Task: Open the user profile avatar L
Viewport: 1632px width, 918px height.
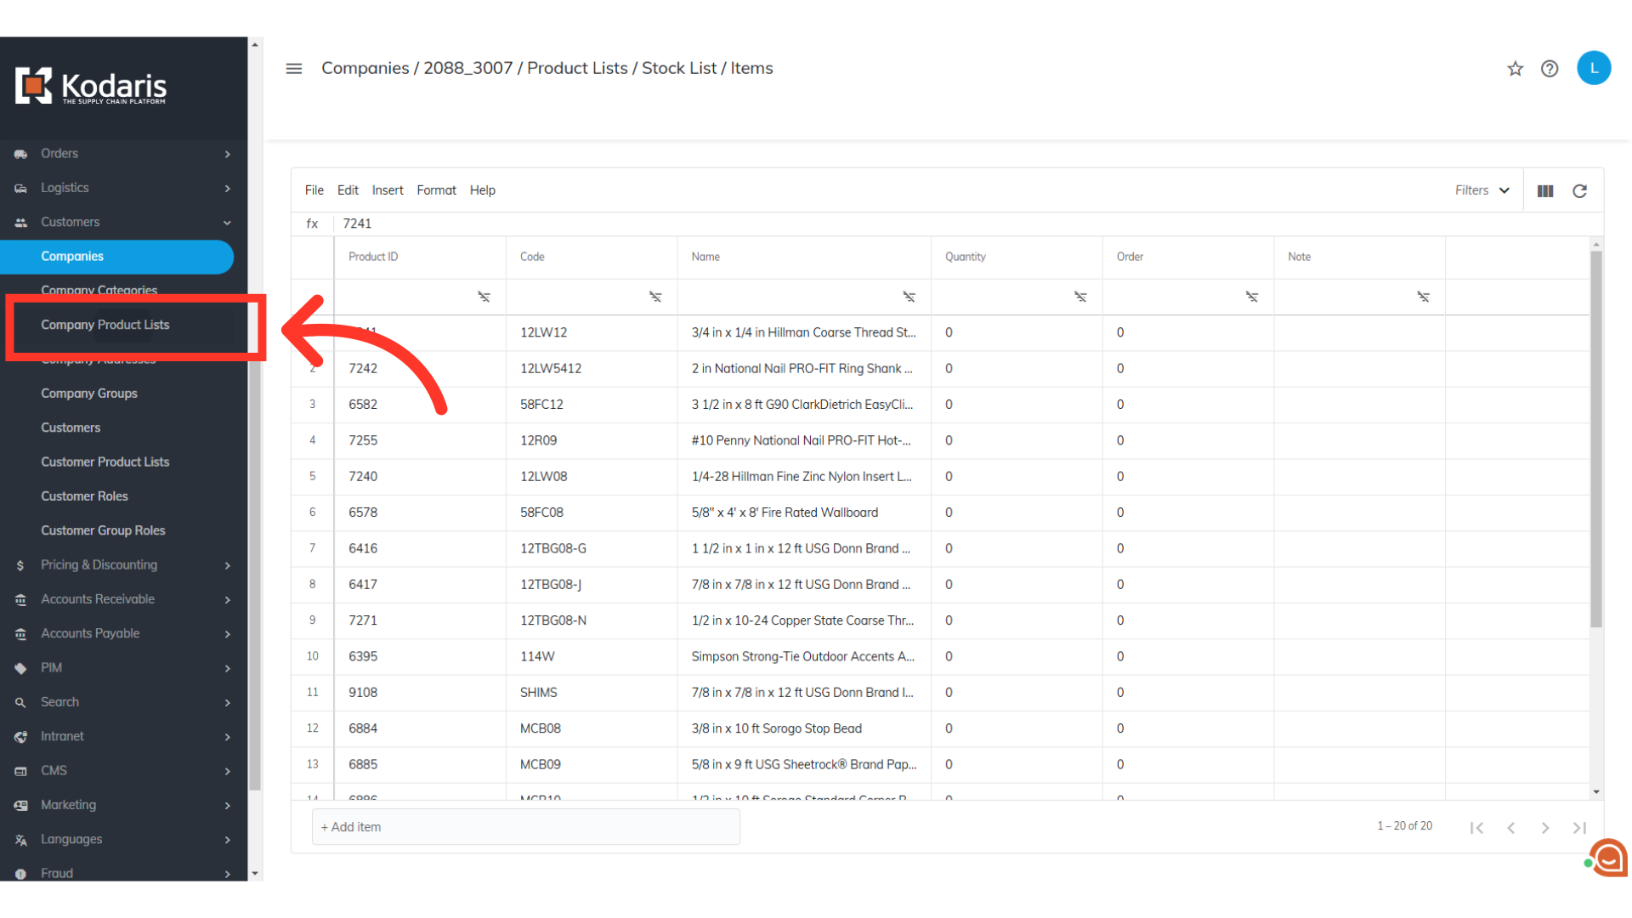Action: click(x=1593, y=68)
